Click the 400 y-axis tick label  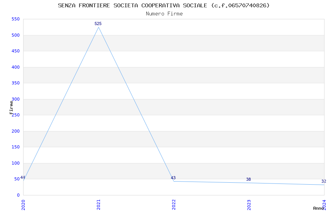click(16, 67)
